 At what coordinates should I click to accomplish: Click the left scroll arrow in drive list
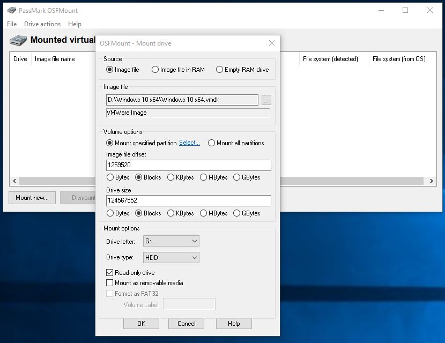(x=15, y=181)
